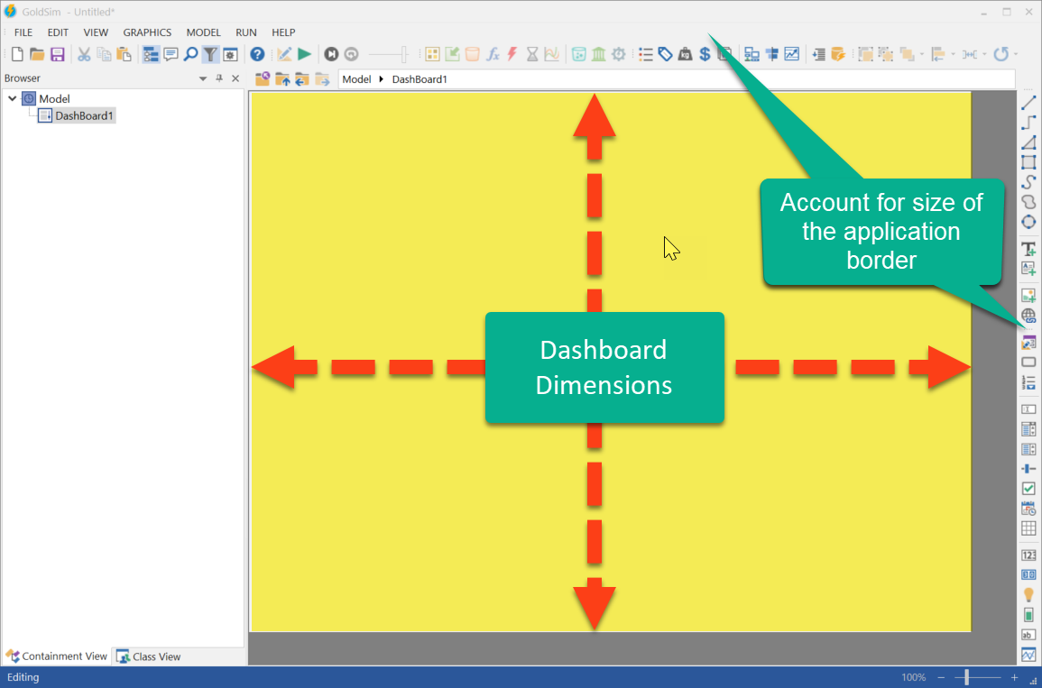
Task: Open the alignment dropdown arrow in toolbar
Action: [x=954, y=54]
